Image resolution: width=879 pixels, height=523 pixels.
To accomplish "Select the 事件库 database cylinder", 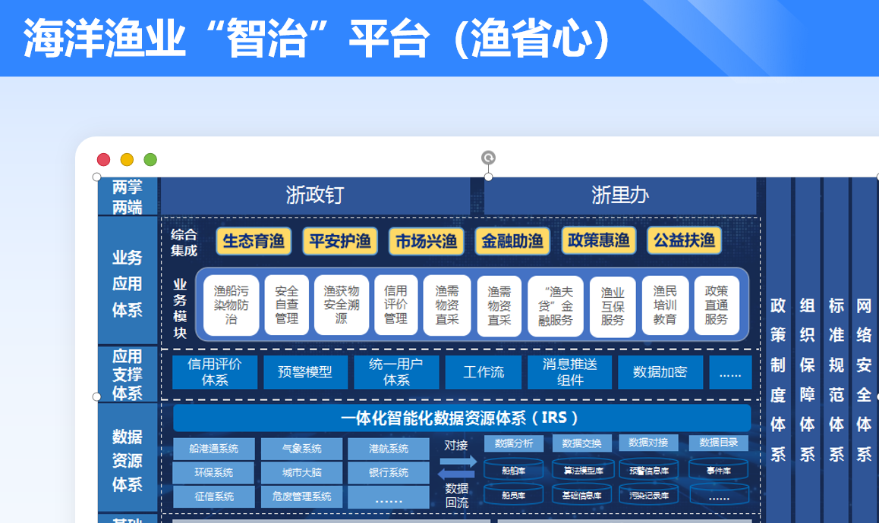I will point(719,470).
